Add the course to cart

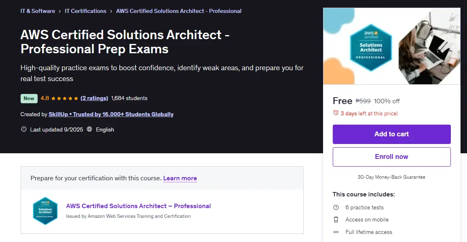click(x=392, y=134)
